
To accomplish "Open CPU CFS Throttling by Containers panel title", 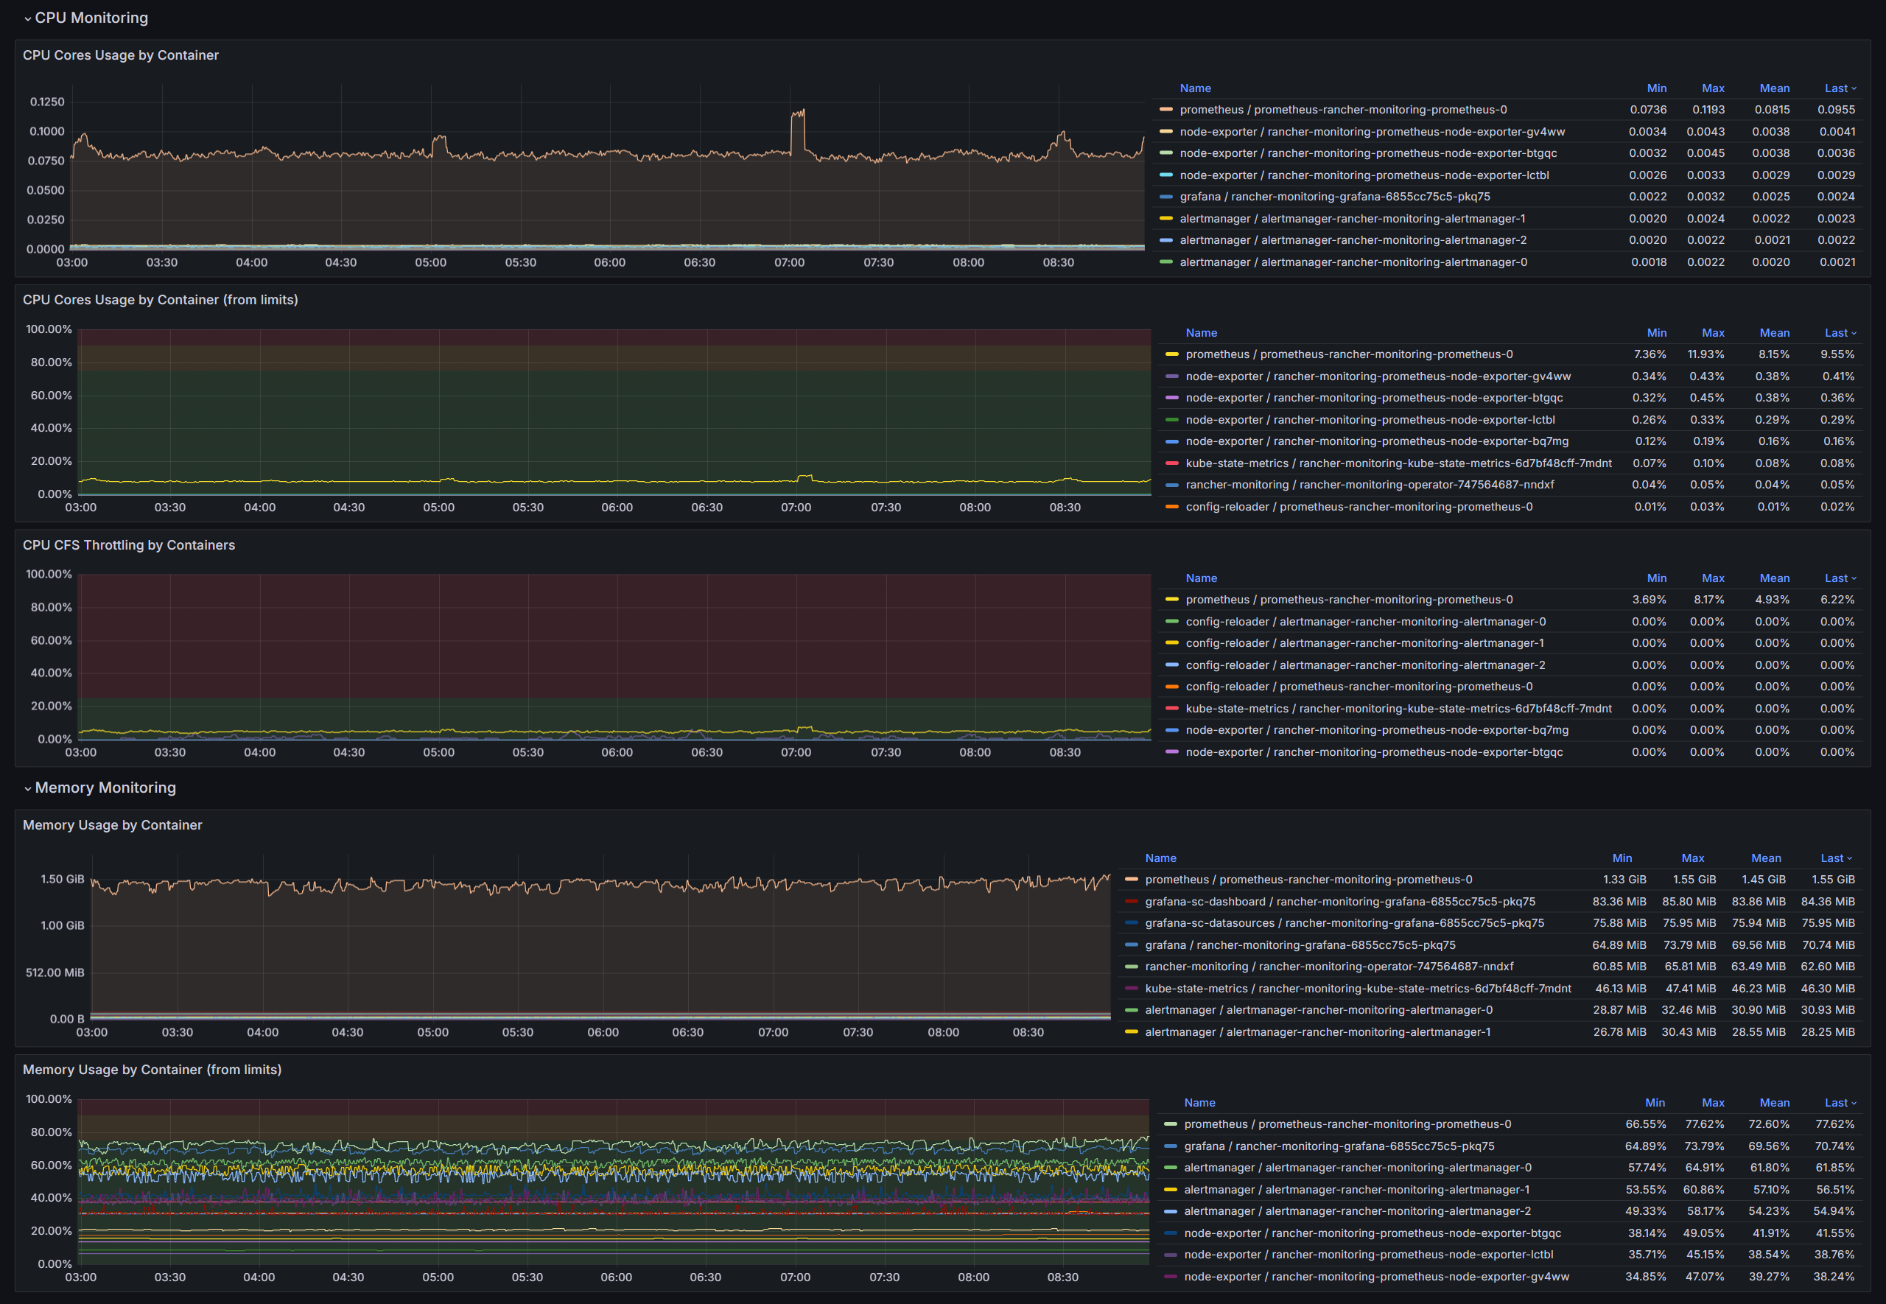I will pyautogui.click(x=129, y=545).
